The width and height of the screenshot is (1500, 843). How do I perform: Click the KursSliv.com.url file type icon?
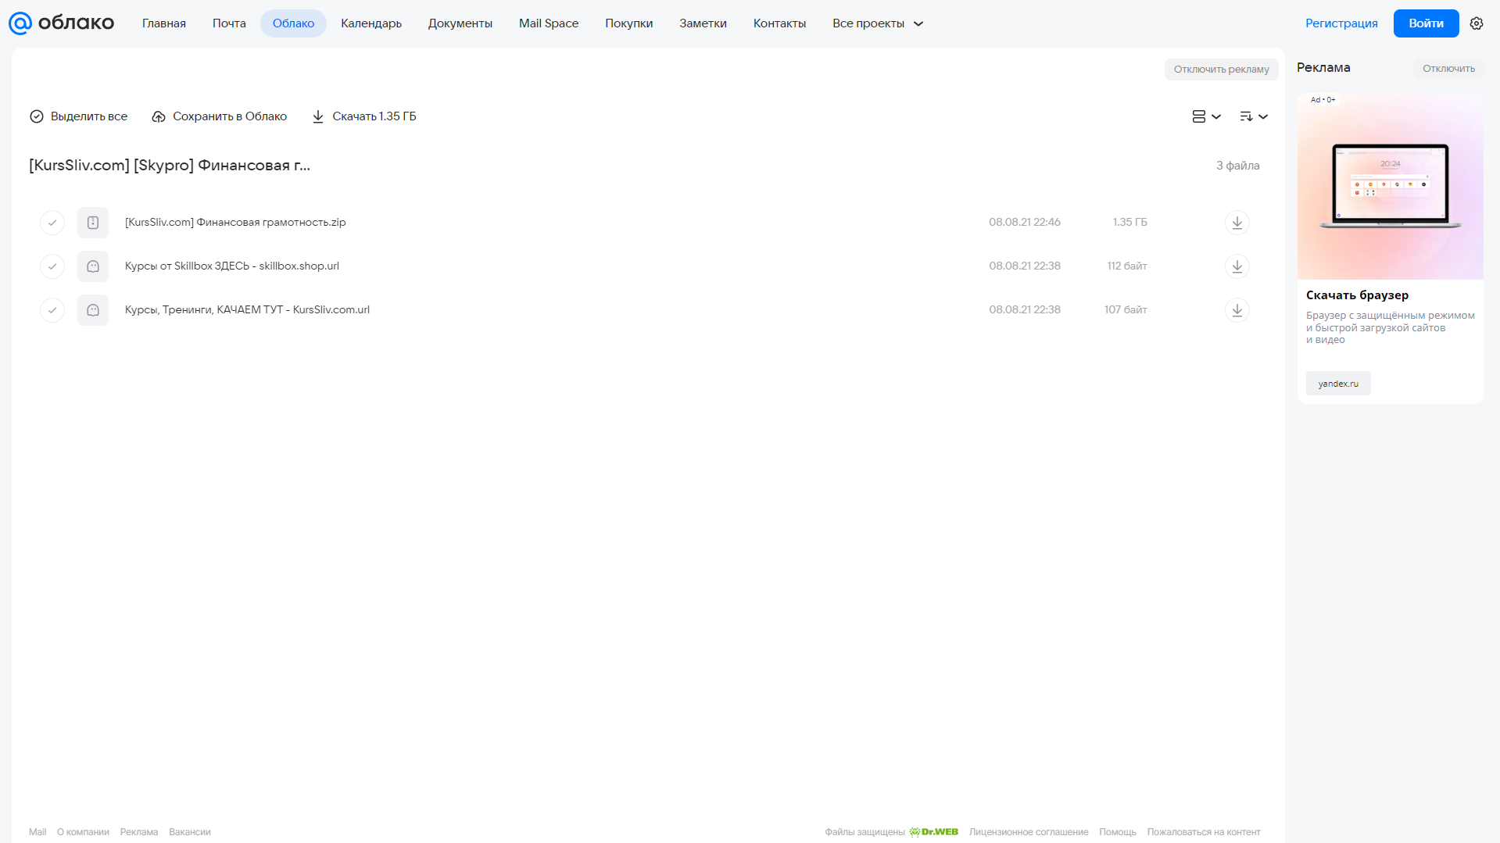[x=93, y=310]
